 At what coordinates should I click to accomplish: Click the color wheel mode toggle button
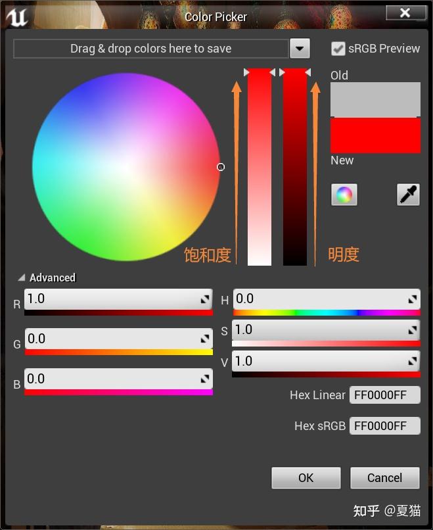pyautogui.click(x=344, y=195)
